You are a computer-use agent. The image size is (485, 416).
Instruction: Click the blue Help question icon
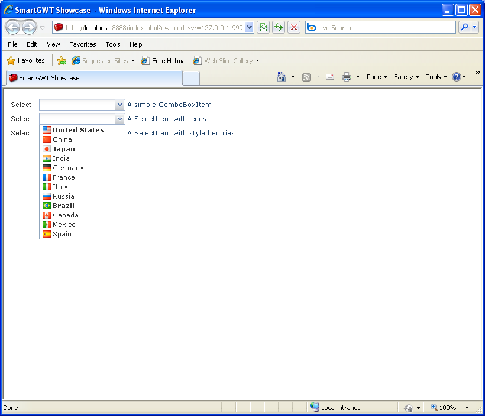point(457,77)
